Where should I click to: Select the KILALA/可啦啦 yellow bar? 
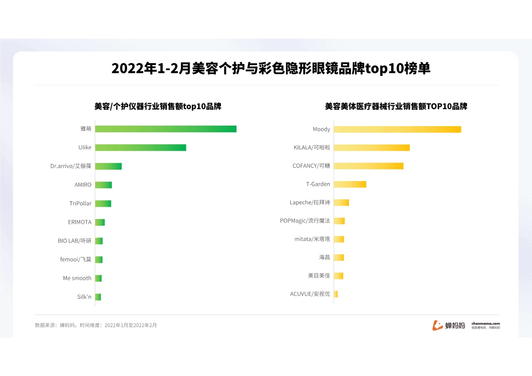pos(371,147)
